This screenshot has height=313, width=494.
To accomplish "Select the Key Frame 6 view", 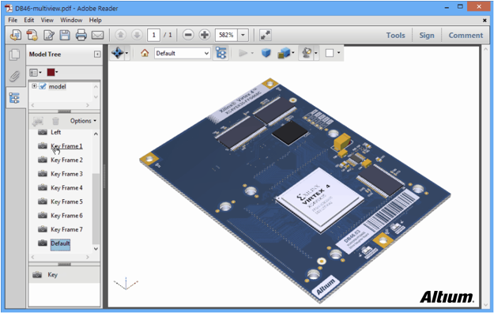I will click(x=66, y=215).
